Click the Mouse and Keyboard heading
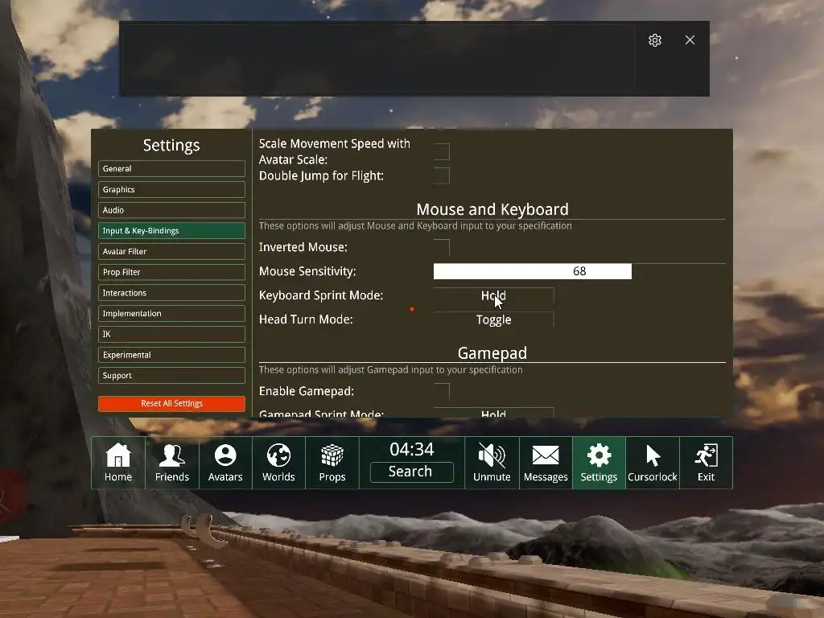 (492, 209)
